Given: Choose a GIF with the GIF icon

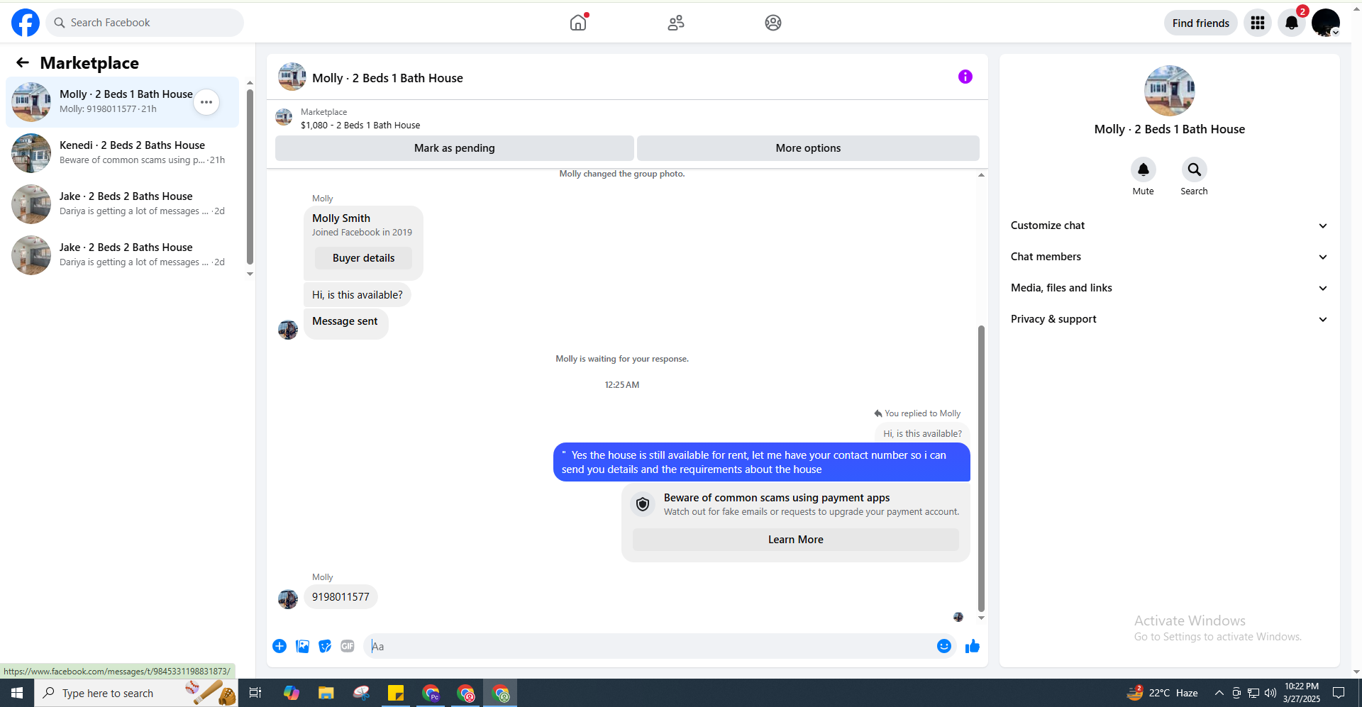Looking at the screenshot, I should (x=348, y=646).
